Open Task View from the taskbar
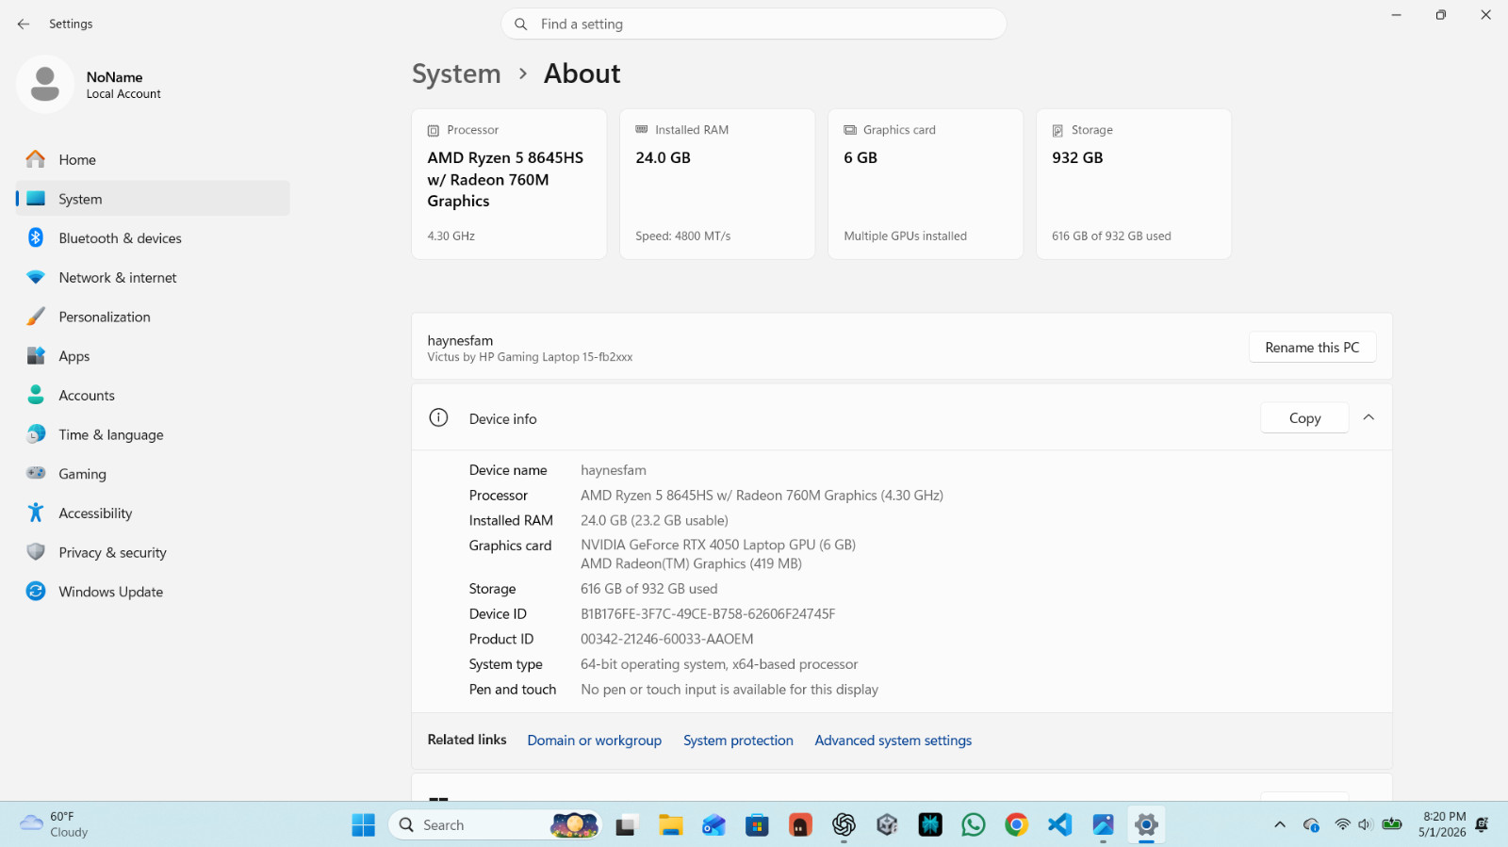Screen dimensions: 1508x847 click(x=626, y=825)
